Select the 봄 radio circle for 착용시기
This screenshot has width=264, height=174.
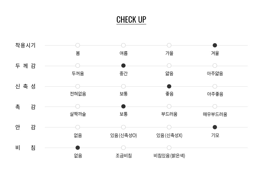pos(78,45)
